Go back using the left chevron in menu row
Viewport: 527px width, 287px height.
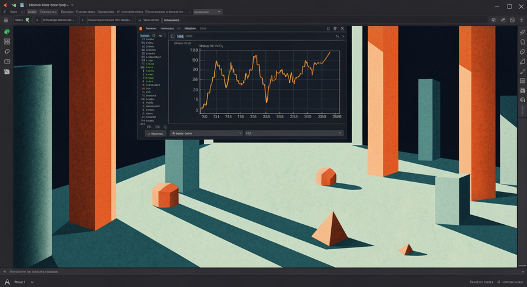(4, 12)
